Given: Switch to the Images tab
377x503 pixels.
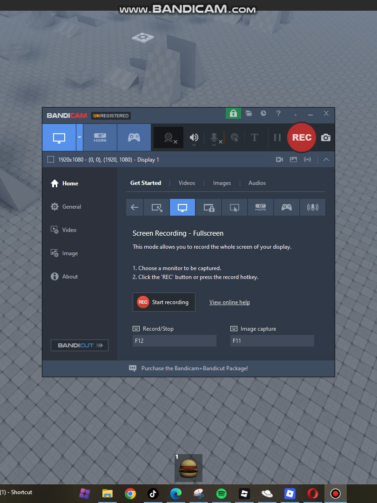Looking at the screenshot, I should pos(222,183).
